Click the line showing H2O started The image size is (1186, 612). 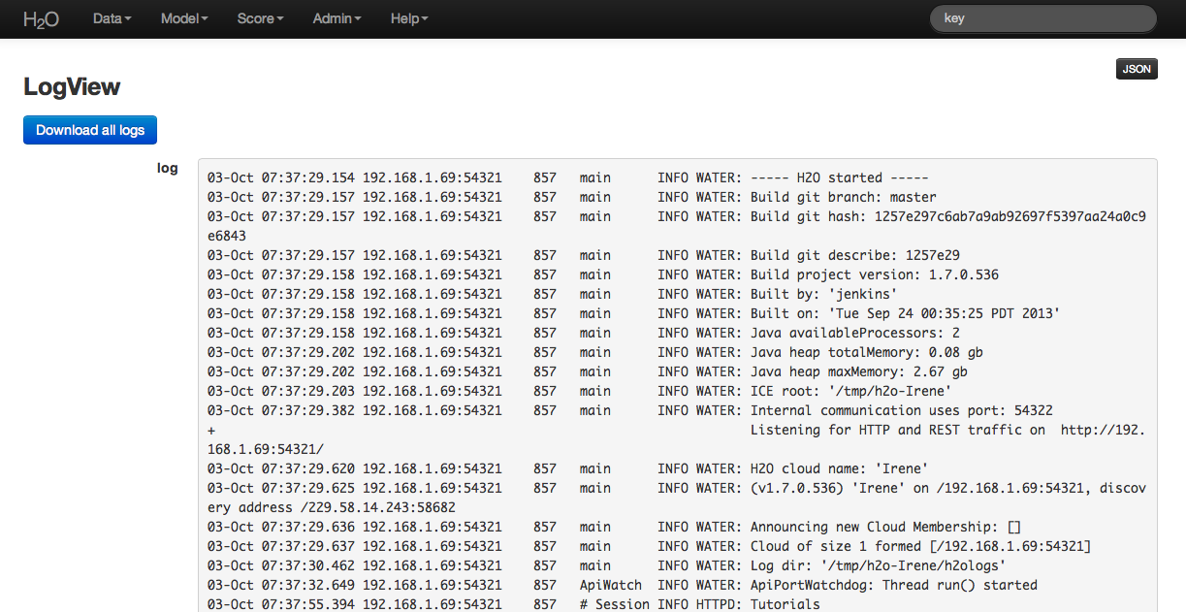coord(567,177)
